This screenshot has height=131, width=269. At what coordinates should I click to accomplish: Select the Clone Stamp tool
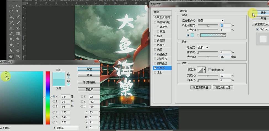click(11, 28)
